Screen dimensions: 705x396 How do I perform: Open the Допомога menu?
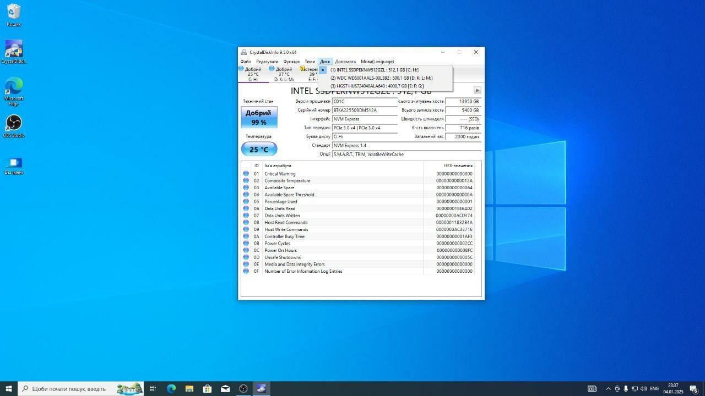(x=345, y=62)
